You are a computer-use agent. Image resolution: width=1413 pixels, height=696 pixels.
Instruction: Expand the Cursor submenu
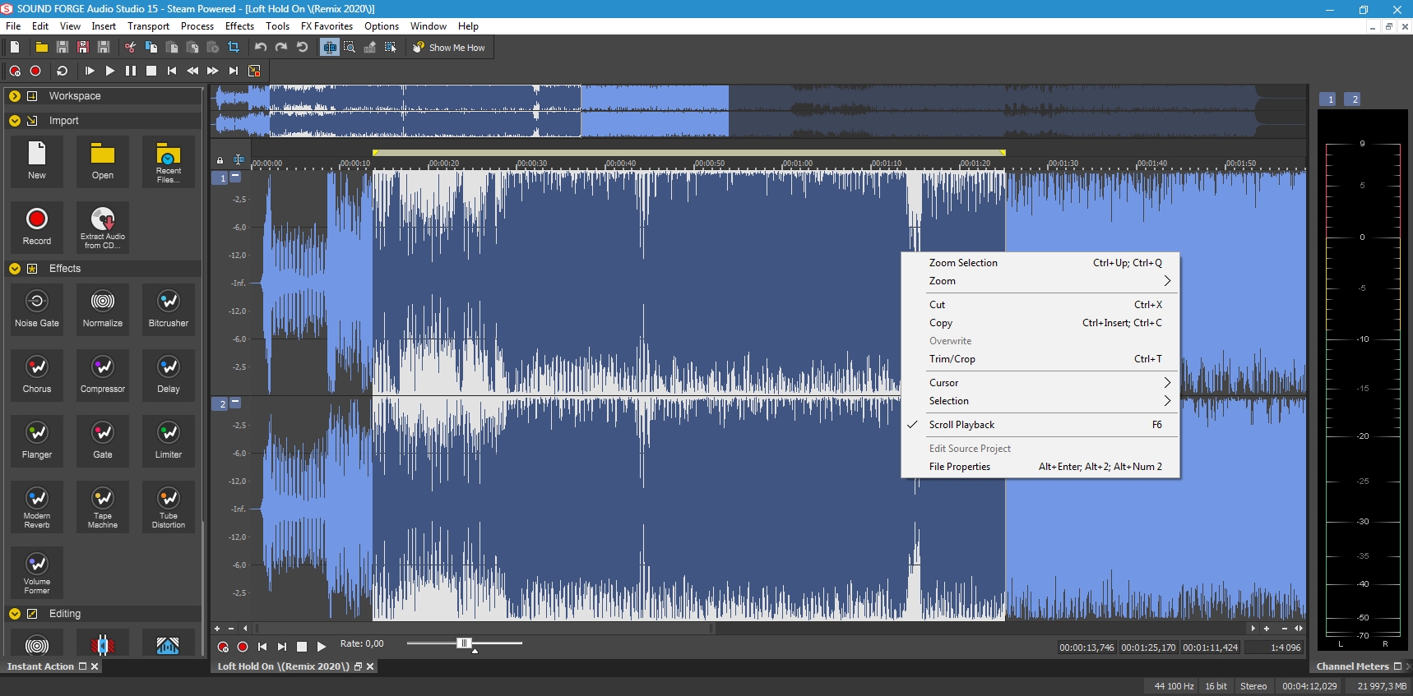pyautogui.click(x=1040, y=383)
